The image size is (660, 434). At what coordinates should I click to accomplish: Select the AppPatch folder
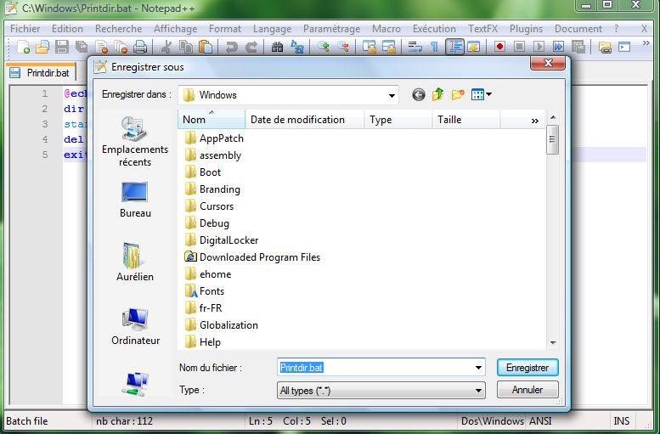[214, 138]
